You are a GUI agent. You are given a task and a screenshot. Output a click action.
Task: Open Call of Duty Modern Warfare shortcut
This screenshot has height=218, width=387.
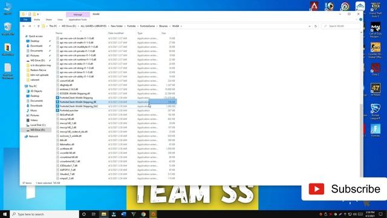(x=376, y=30)
